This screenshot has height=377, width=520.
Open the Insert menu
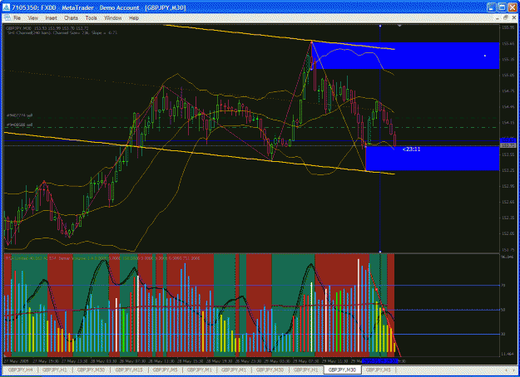(51, 18)
